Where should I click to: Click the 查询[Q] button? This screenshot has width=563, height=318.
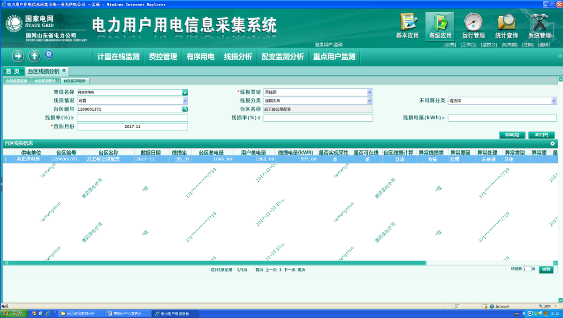(x=512, y=135)
